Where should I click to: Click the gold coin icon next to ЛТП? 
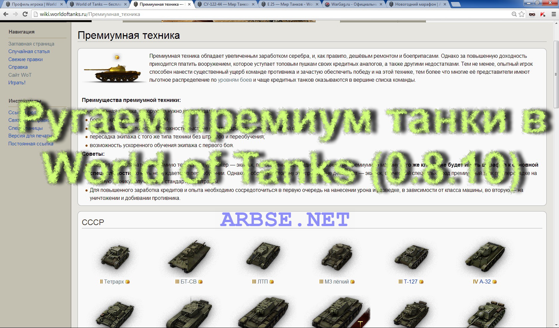tap(272, 282)
